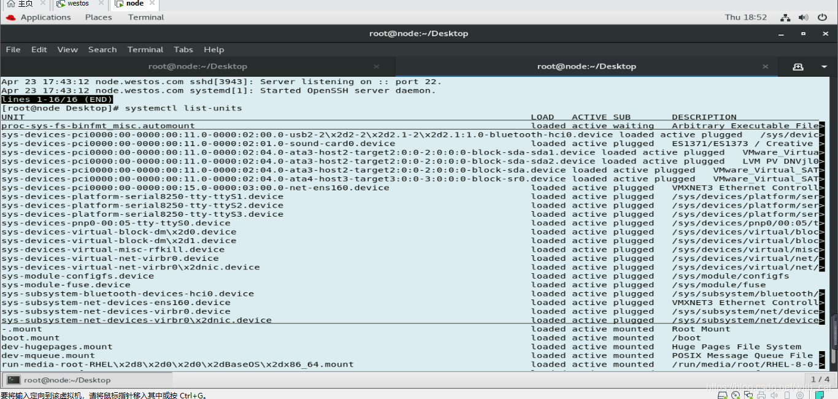The height and width of the screenshot is (399, 838).
Task: Maximize the terminal window
Action: (x=803, y=34)
